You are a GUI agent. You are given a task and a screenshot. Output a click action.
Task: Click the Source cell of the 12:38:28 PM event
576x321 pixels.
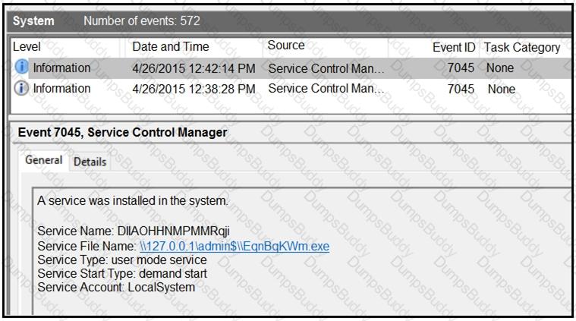pos(326,89)
